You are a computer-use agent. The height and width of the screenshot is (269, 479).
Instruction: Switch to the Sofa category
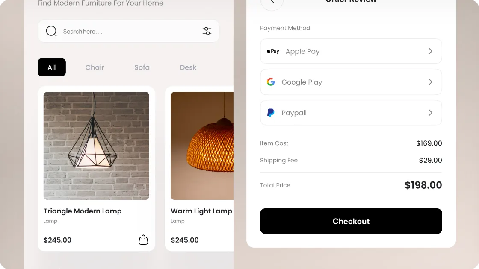tap(142, 67)
